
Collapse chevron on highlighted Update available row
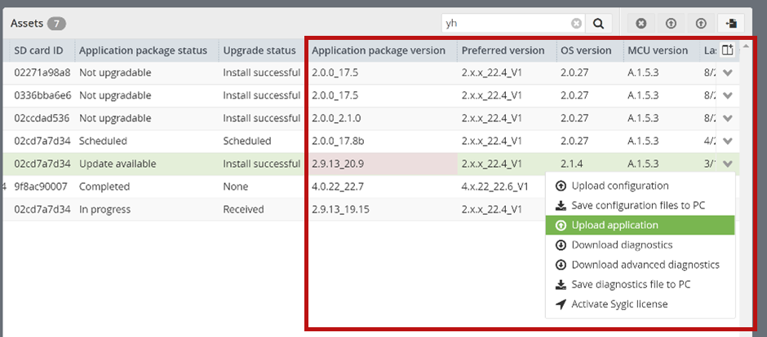727,164
